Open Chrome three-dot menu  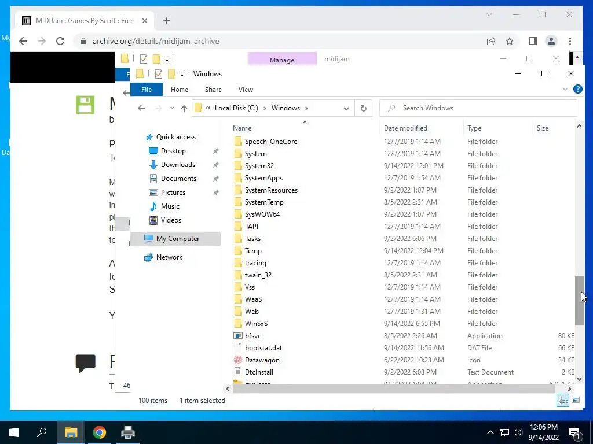coord(570,41)
